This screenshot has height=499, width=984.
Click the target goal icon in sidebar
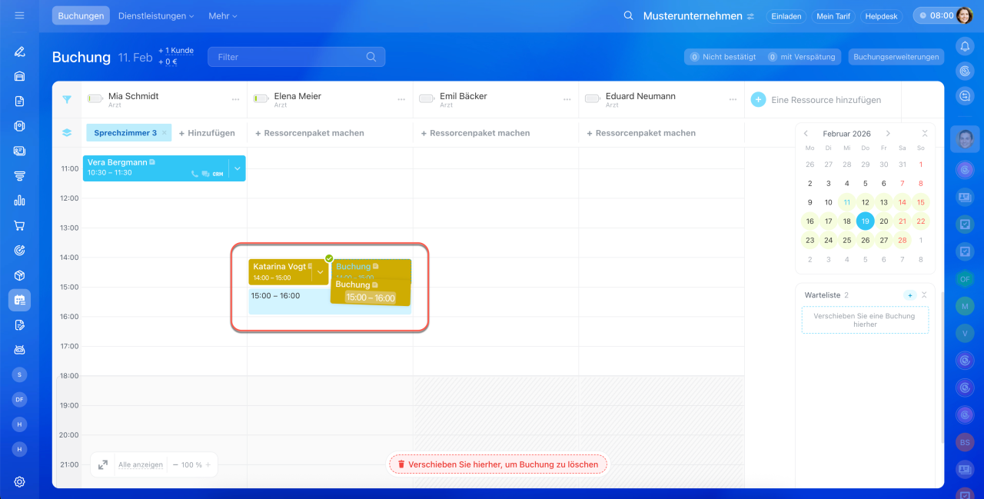pos(19,251)
